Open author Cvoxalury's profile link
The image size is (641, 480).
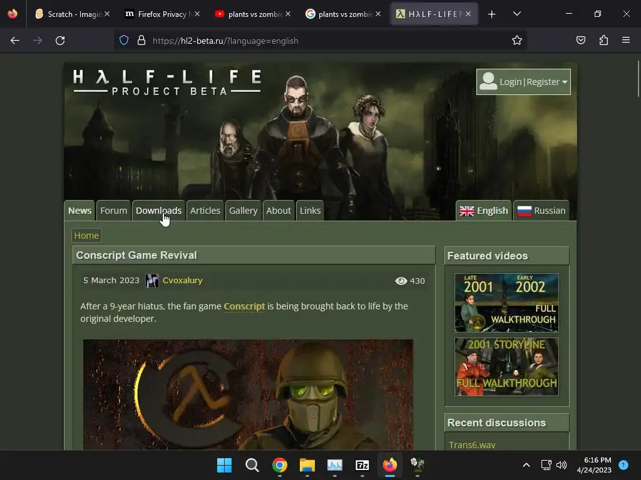(x=182, y=281)
